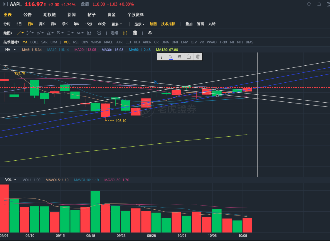Click the MA120: 97.80 legend value
Screen dimensions: 330x241
click(167, 50)
